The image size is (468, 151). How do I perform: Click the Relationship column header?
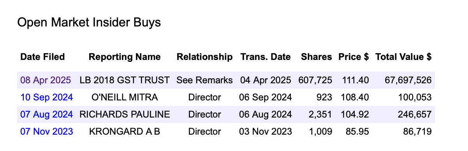(204, 57)
